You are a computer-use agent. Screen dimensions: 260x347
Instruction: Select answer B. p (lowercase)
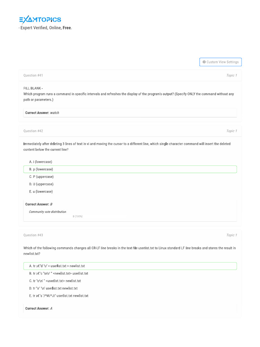click(x=41, y=169)
